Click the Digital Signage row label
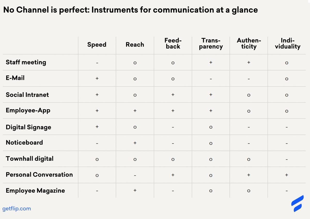The image size is (310, 219). [28, 127]
